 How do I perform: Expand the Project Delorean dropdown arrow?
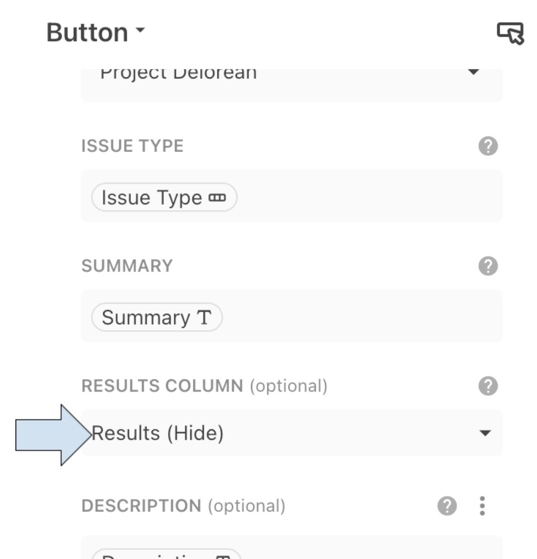[473, 71]
